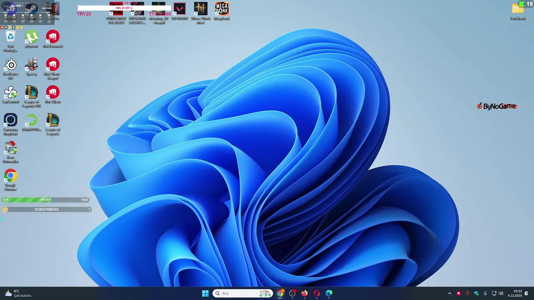Expand the hidden system tray icons chevron

click(449, 293)
